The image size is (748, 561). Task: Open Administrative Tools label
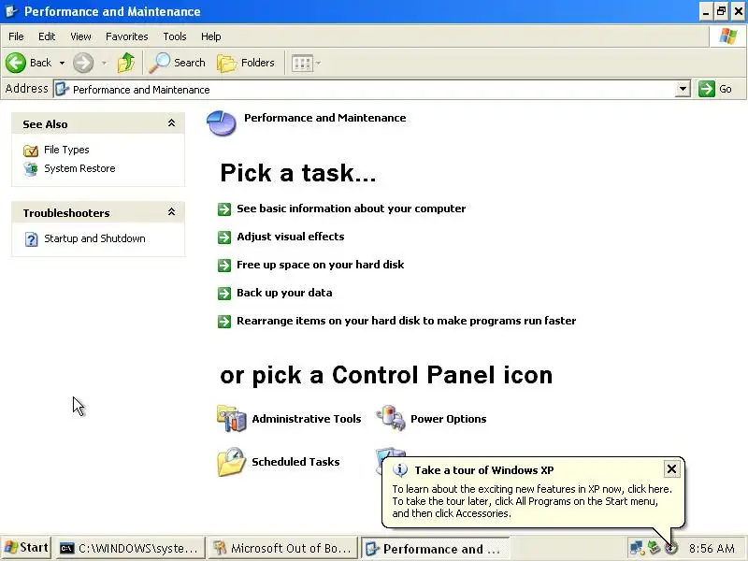click(307, 419)
